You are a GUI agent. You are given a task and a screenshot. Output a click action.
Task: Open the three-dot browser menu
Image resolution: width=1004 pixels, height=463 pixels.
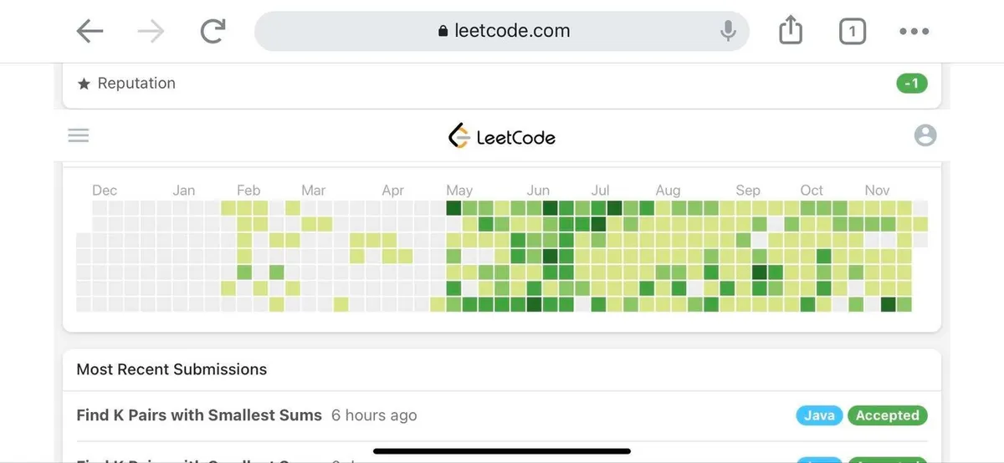pyautogui.click(x=914, y=32)
